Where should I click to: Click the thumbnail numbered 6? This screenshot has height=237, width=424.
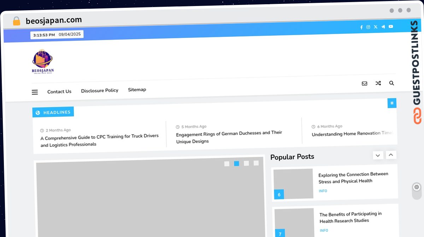[293, 184]
